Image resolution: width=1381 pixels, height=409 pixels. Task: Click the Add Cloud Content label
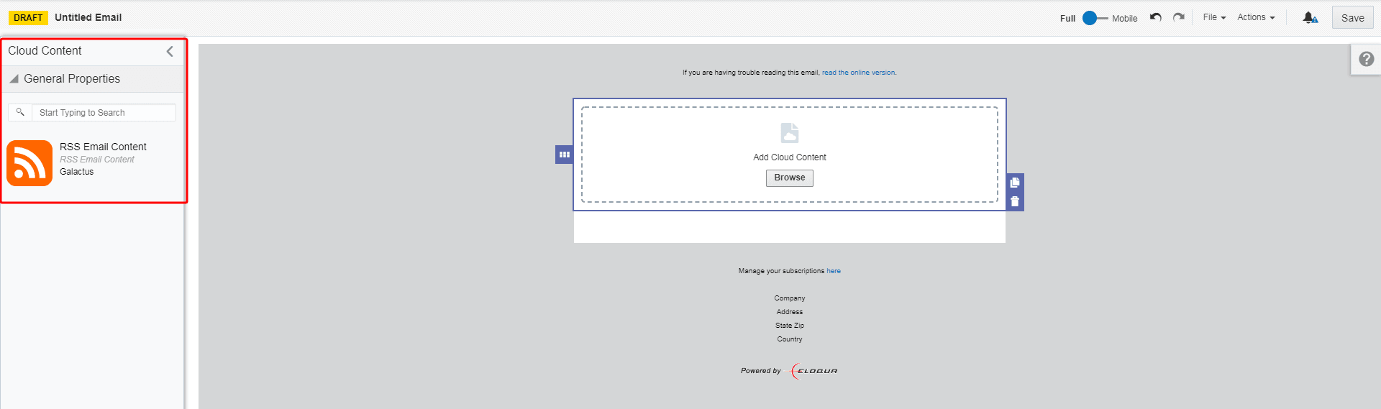pyautogui.click(x=790, y=157)
